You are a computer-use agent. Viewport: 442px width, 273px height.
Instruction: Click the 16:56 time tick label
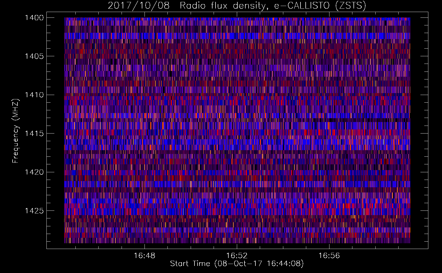[x=329, y=256]
